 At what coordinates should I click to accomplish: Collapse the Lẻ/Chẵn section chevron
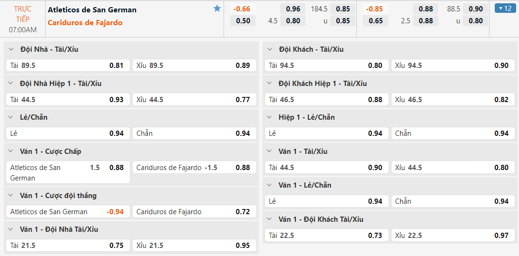coord(11,117)
